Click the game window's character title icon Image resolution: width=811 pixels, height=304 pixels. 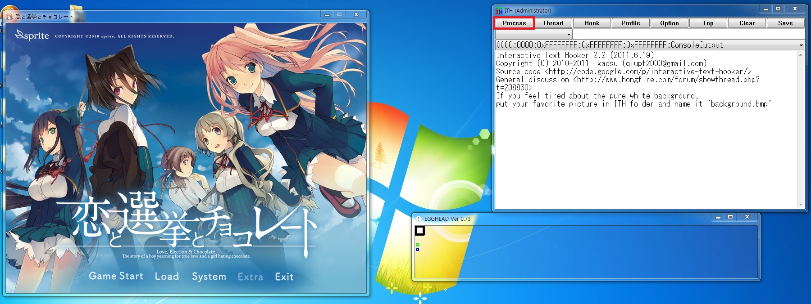9,17
